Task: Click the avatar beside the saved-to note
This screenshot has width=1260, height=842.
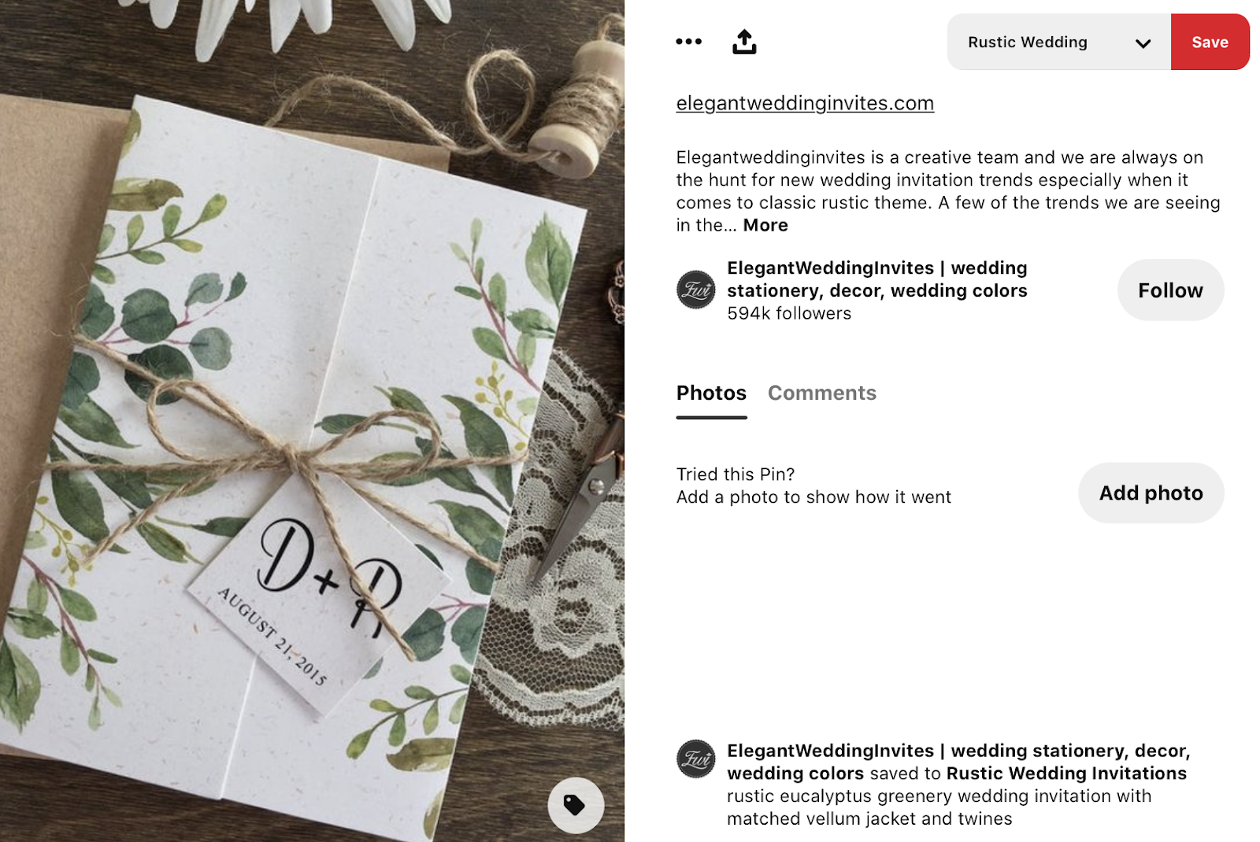Action: 696,759
